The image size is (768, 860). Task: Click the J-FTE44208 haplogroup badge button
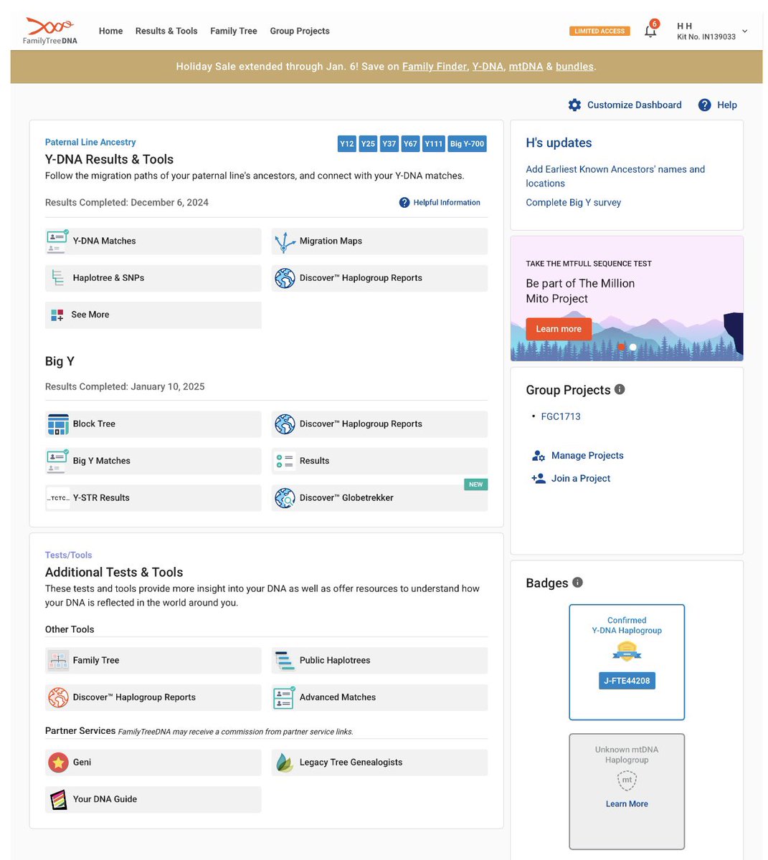pos(627,681)
